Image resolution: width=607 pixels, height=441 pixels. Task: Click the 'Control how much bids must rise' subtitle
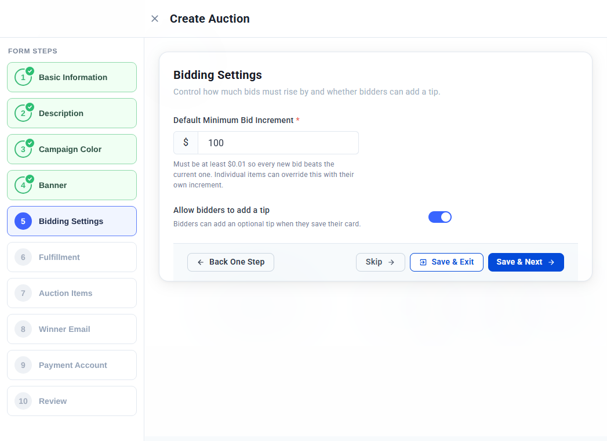tap(307, 92)
